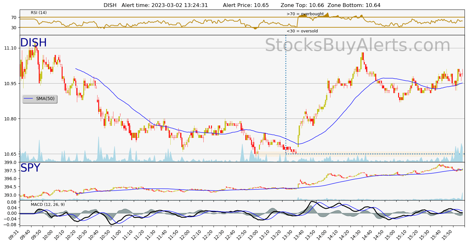Image resolution: width=469 pixels, height=244 pixels.
Task: Click the SPY ticker label
Action: pyautogui.click(x=30, y=168)
